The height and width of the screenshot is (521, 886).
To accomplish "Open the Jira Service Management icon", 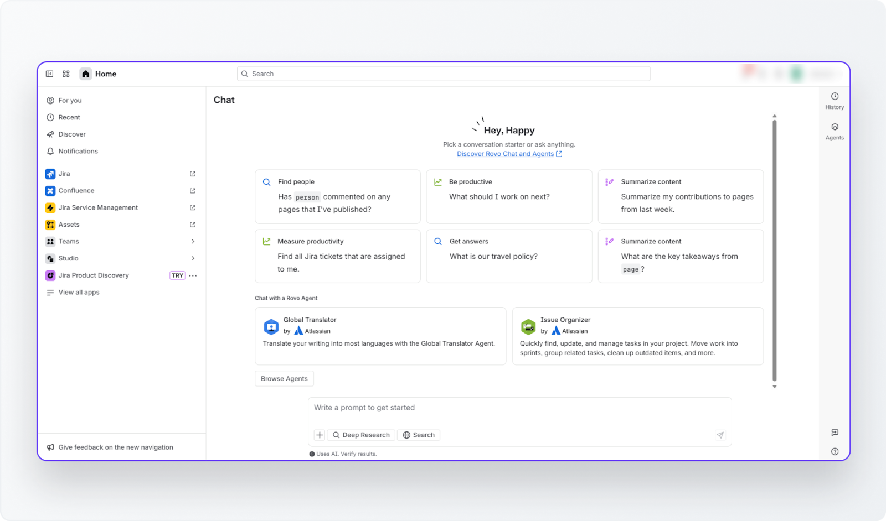I will (50, 207).
